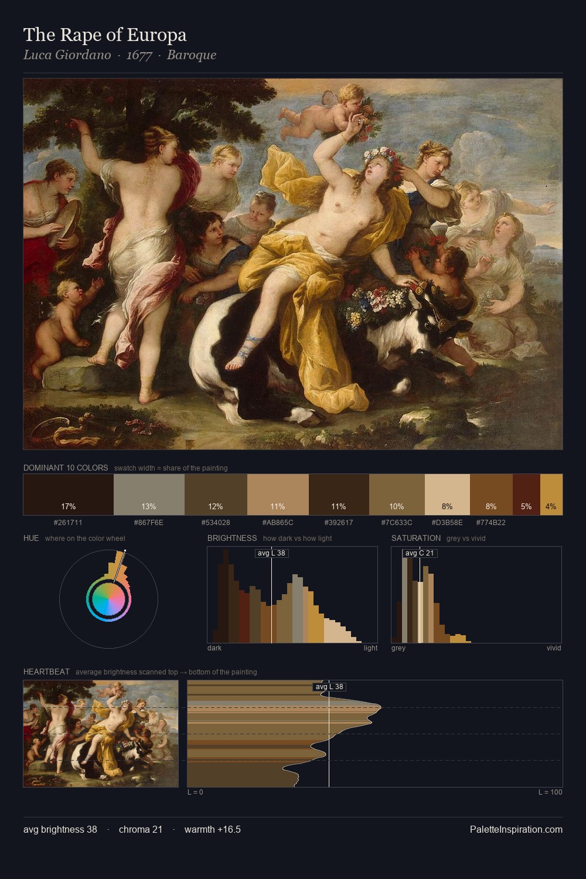Click the avg brightness 38 footer stat
586x879 pixels.
coord(60,830)
